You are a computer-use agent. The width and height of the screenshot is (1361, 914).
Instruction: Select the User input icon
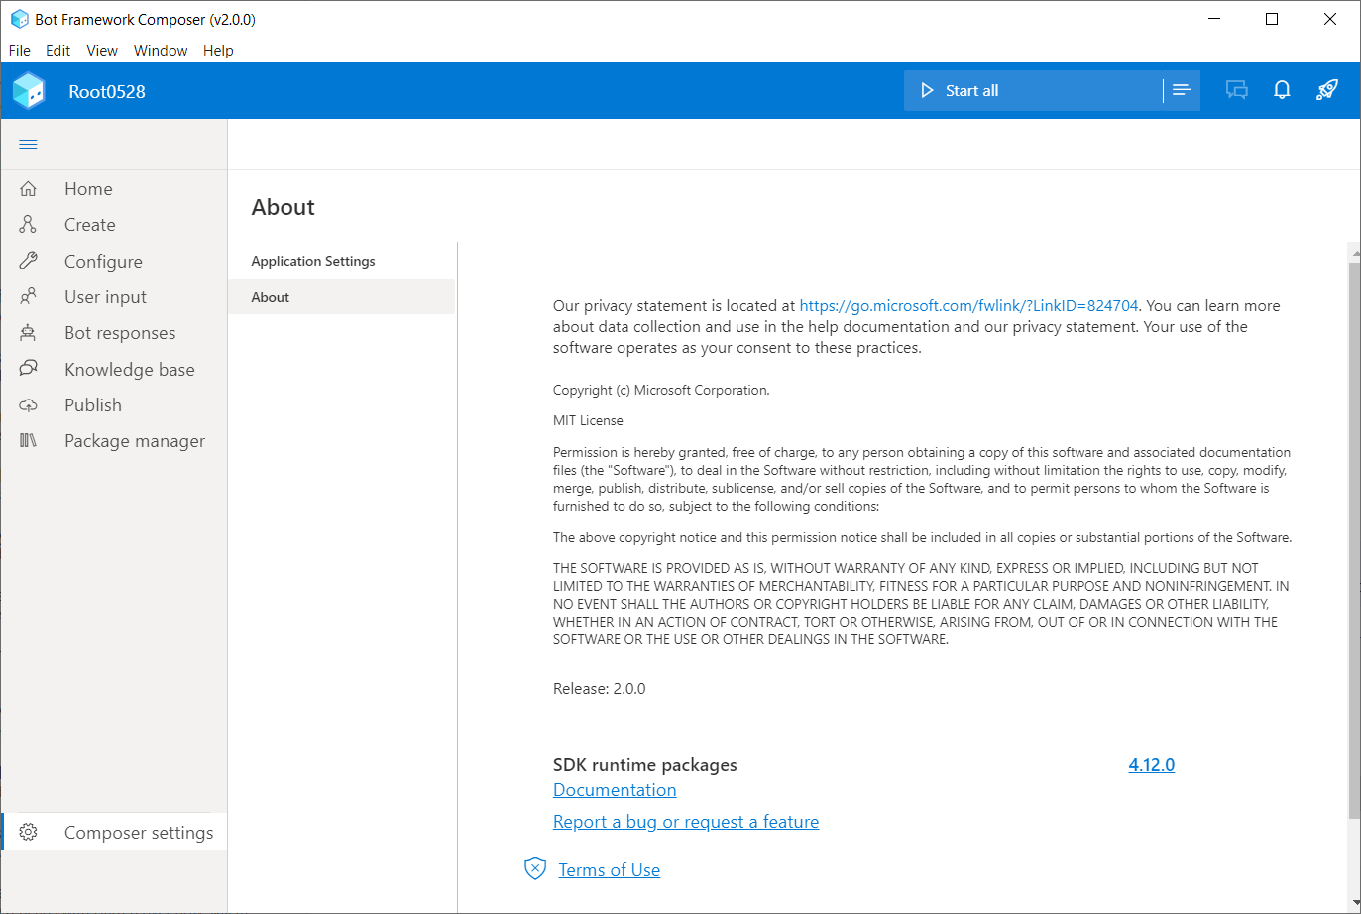[x=28, y=296]
